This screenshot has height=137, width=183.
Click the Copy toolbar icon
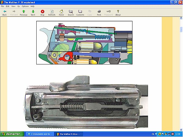pyautogui.click(x=90, y=13)
